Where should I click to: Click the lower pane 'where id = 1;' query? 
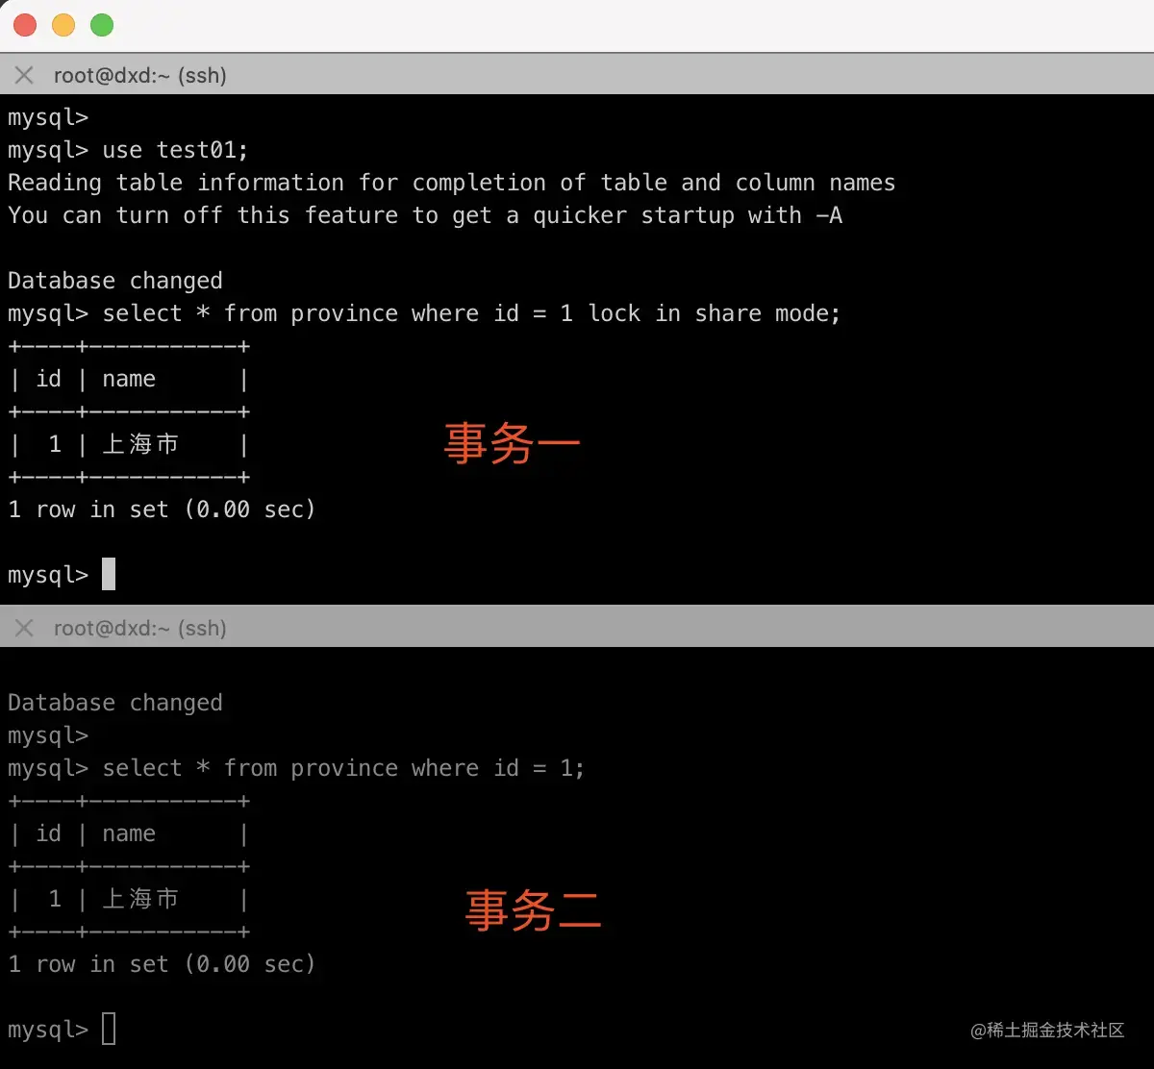[x=296, y=768]
